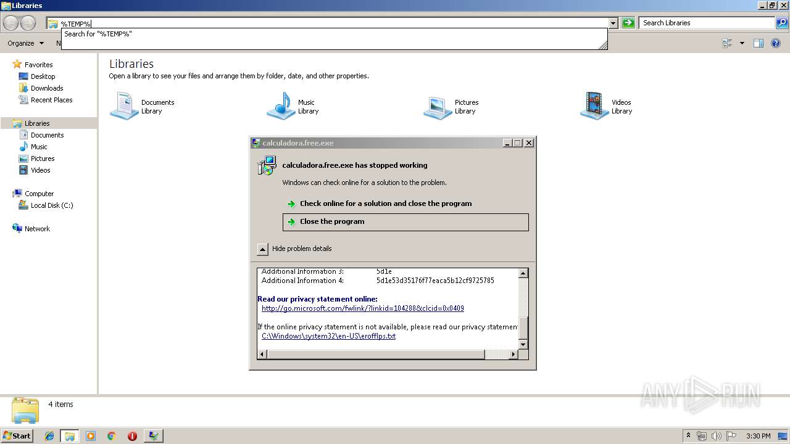Choose Search for "%TEMP%" suggestion
Screen dimensions: 790x444
point(98,34)
